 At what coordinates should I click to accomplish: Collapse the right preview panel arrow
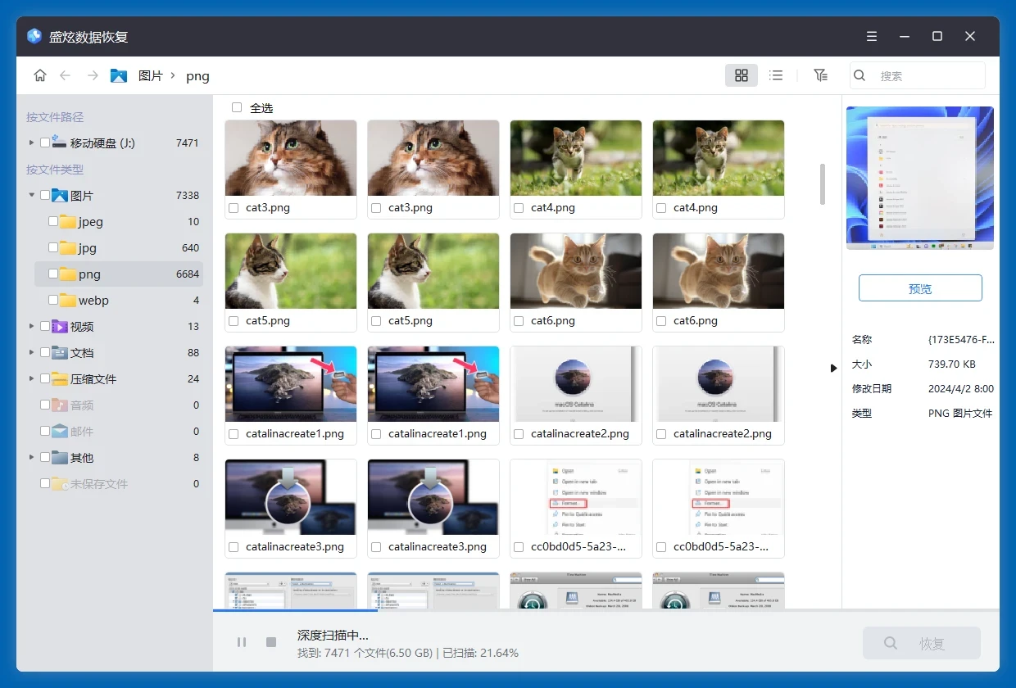click(x=833, y=368)
